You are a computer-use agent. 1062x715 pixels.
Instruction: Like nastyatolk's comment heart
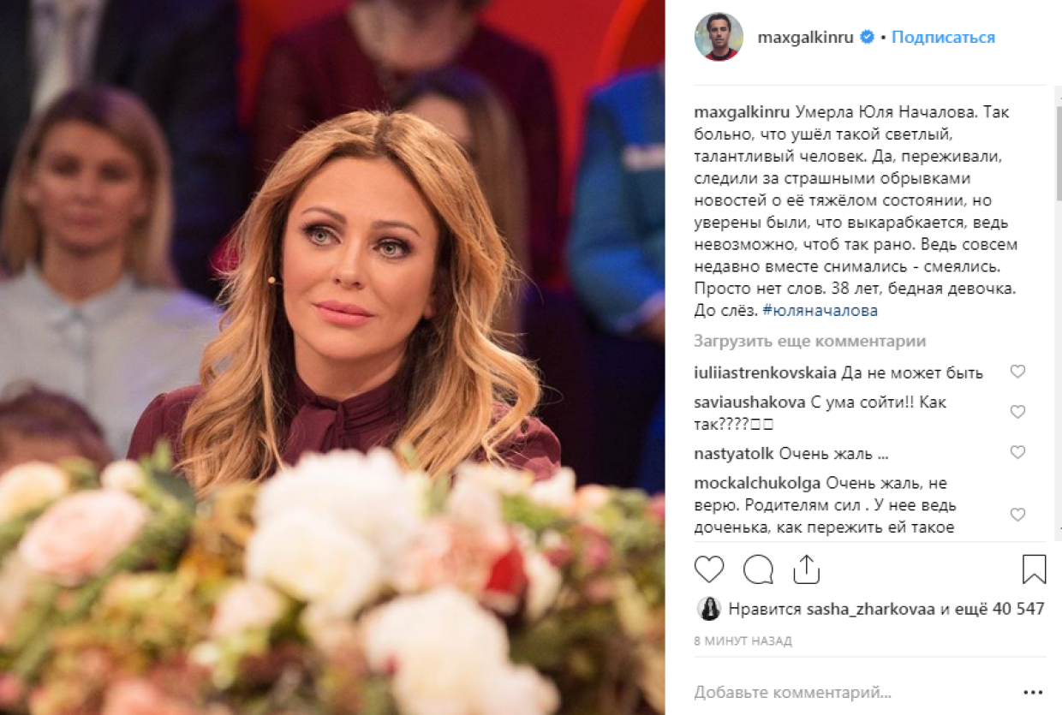(x=1017, y=452)
